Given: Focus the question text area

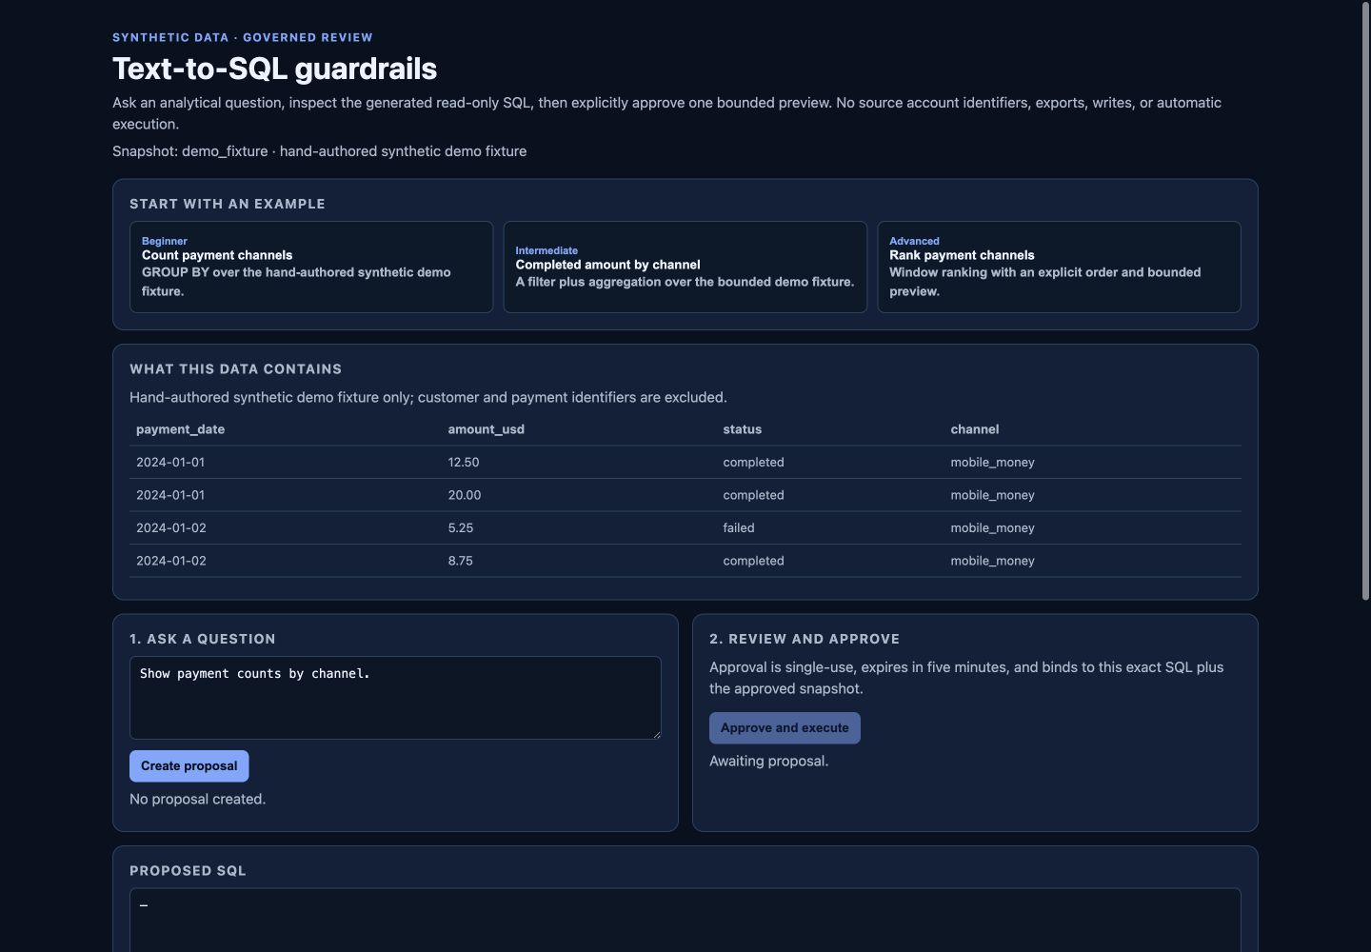Looking at the screenshot, I should 395,698.
